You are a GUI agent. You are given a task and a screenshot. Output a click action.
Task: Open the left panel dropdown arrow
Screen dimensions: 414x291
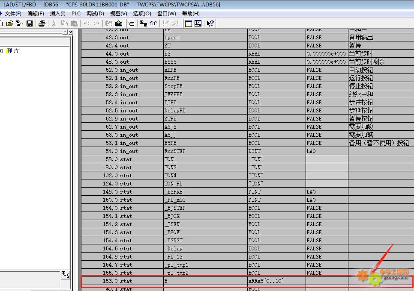[x=65, y=32]
